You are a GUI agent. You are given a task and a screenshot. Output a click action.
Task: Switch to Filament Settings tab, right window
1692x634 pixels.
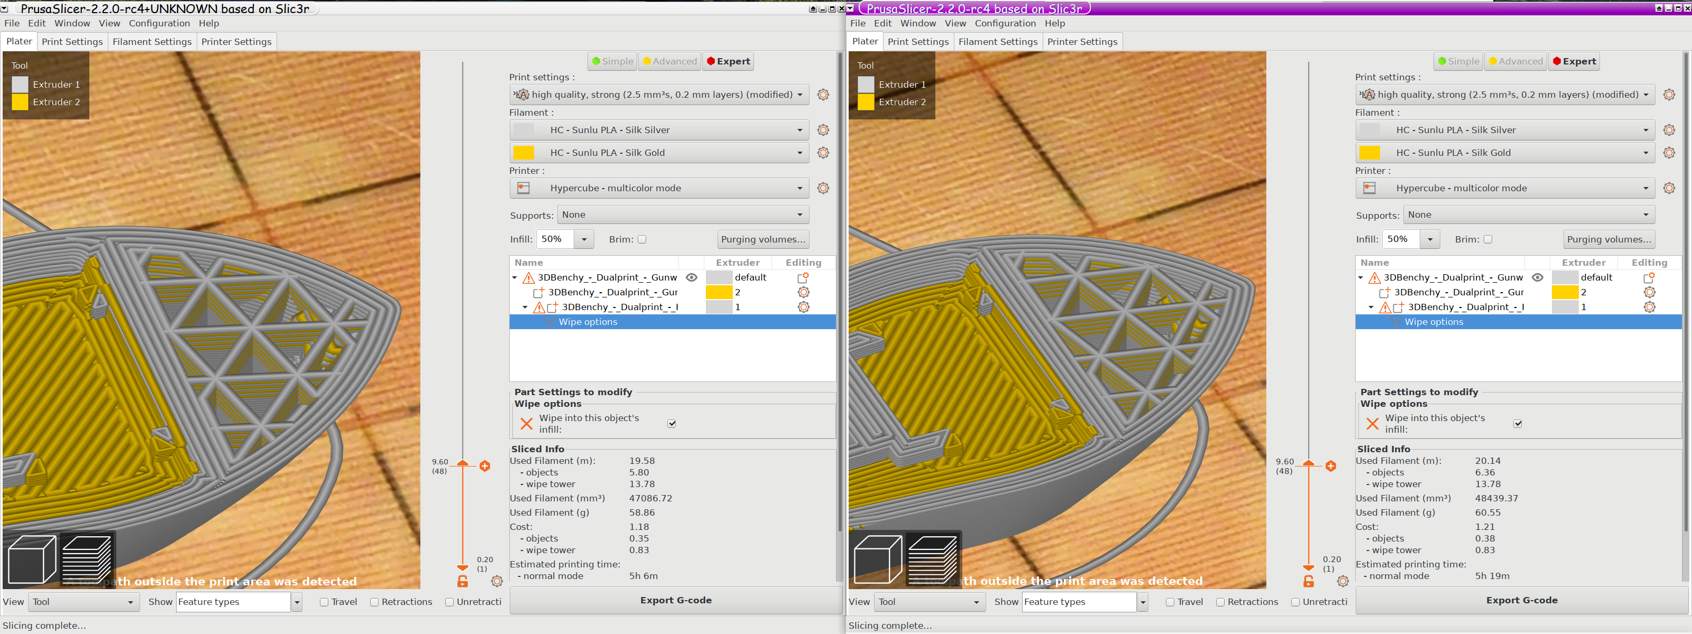(x=998, y=41)
